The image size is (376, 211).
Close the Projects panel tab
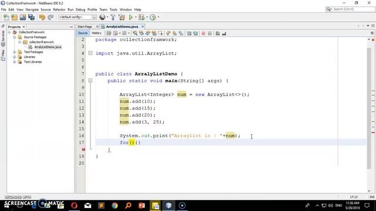(23, 27)
